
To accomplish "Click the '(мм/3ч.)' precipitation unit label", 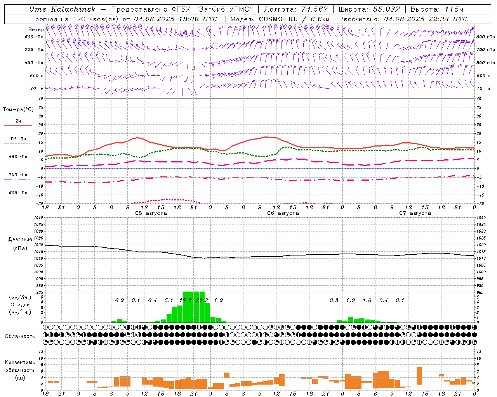I will 20,298.
